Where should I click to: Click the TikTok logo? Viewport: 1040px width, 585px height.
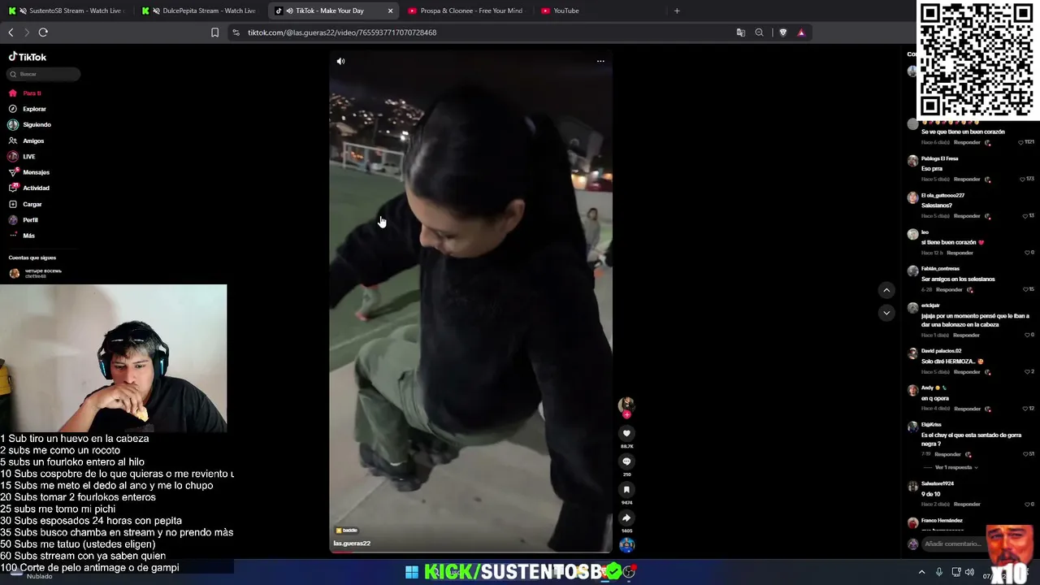28,57
